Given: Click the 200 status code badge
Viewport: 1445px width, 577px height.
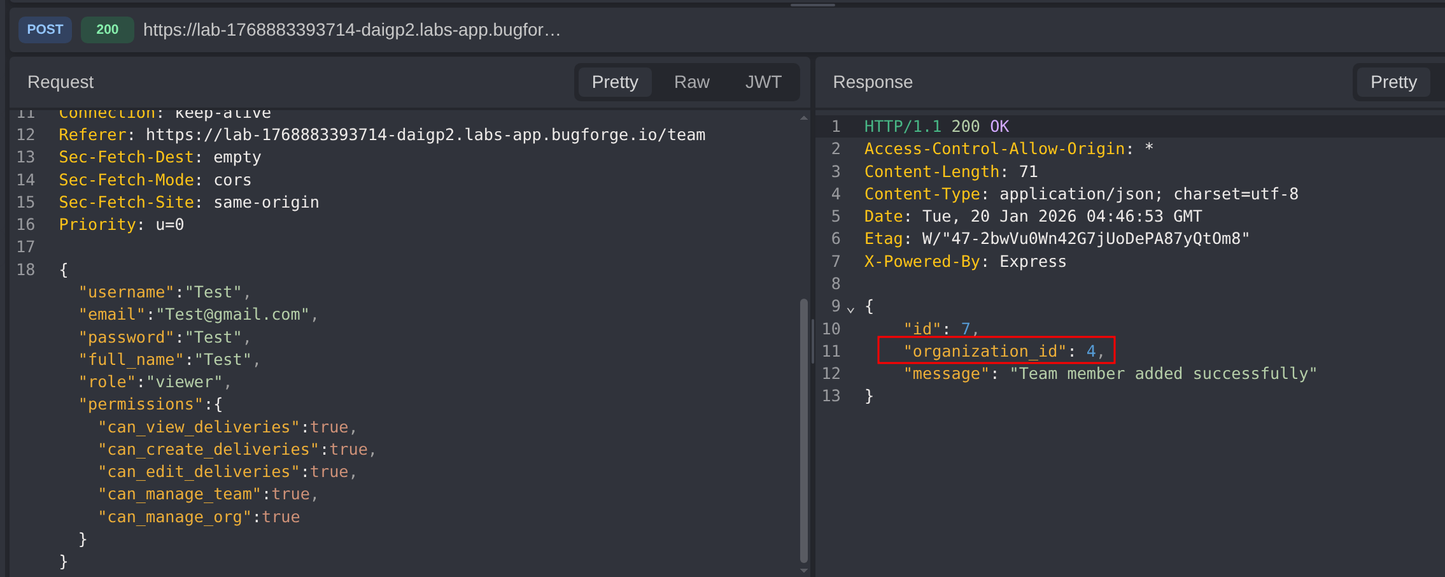Looking at the screenshot, I should (x=107, y=30).
